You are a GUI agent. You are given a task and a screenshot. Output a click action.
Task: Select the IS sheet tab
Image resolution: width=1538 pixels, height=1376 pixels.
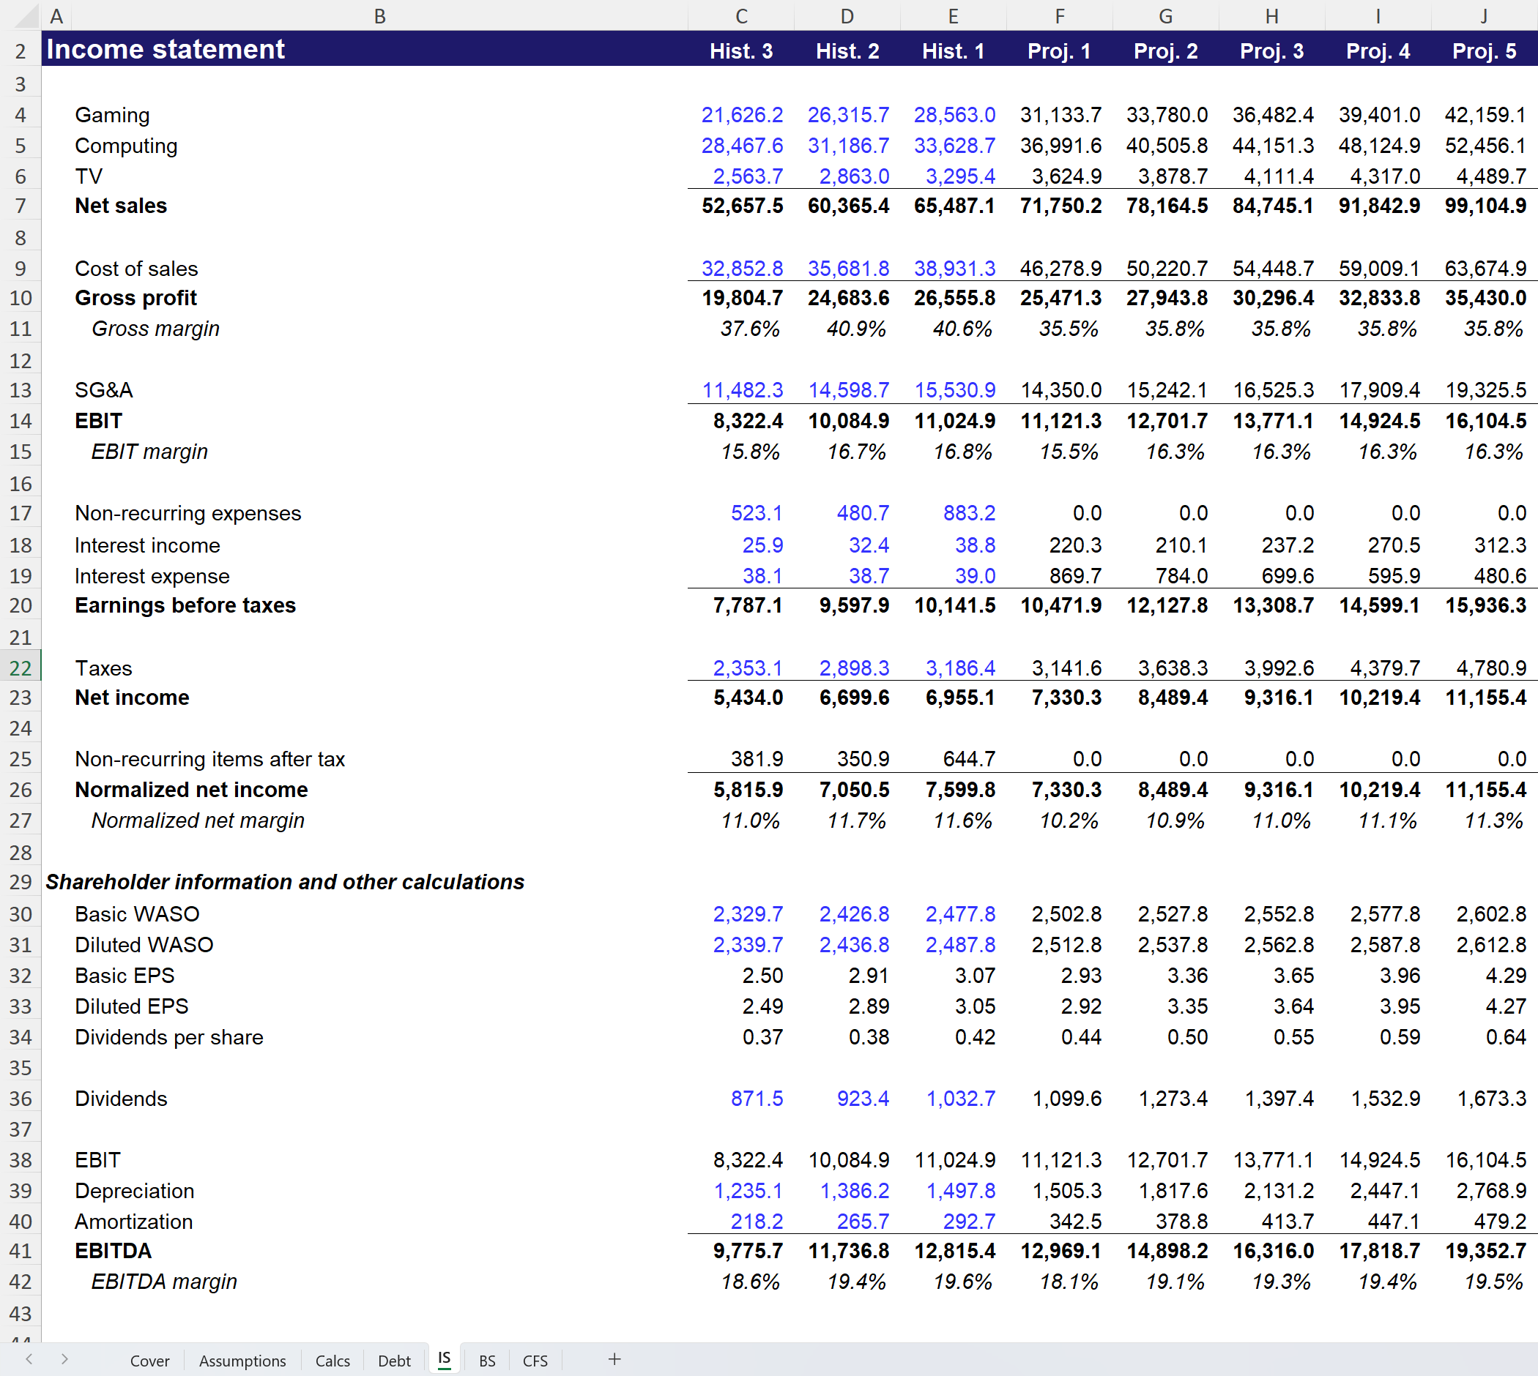pos(444,1359)
